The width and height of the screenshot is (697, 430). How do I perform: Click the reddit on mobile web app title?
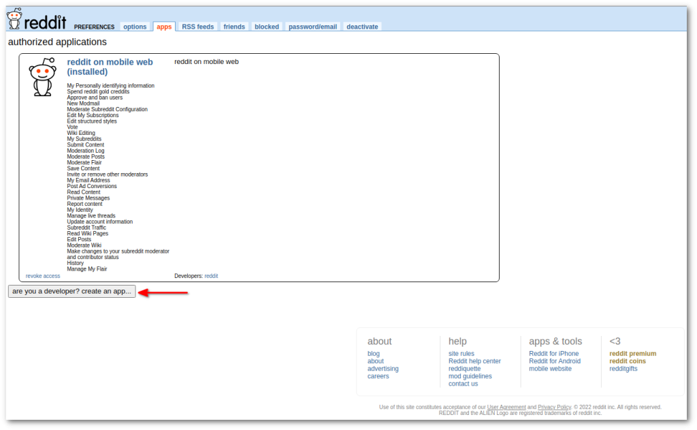110,62
